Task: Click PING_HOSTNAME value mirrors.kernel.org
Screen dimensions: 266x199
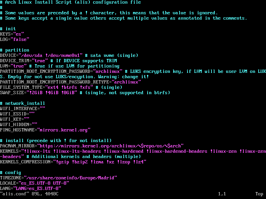Action: pyautogui.click(x=64, y=130)
